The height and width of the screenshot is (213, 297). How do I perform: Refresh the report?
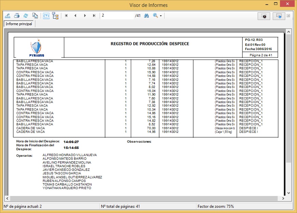26,16
